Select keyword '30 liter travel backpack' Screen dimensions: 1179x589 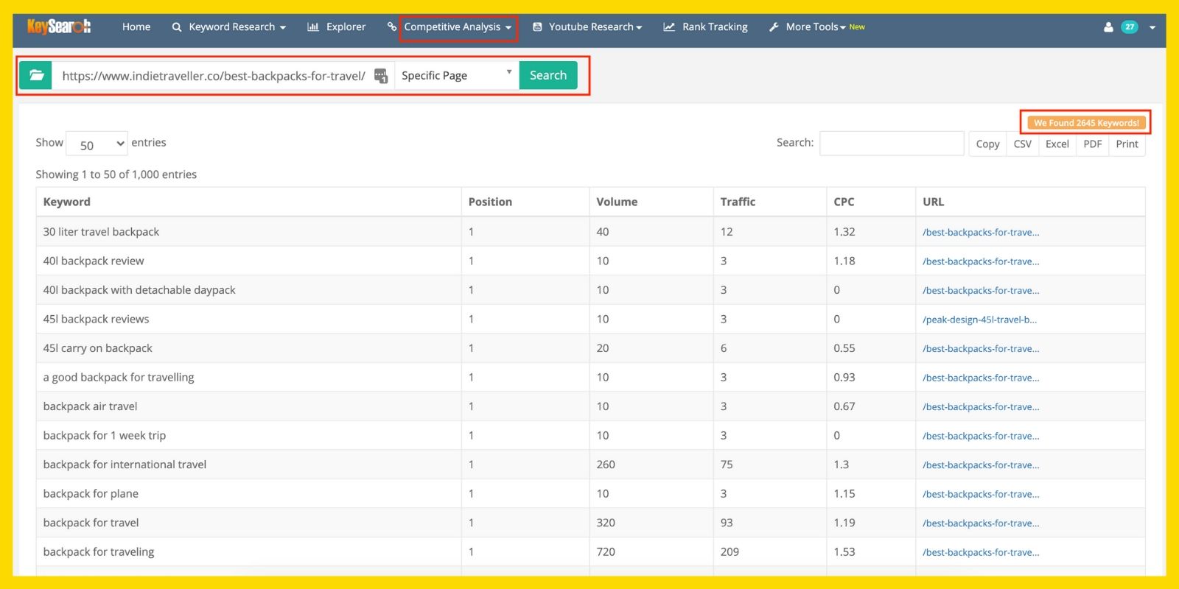coord(101,232)
